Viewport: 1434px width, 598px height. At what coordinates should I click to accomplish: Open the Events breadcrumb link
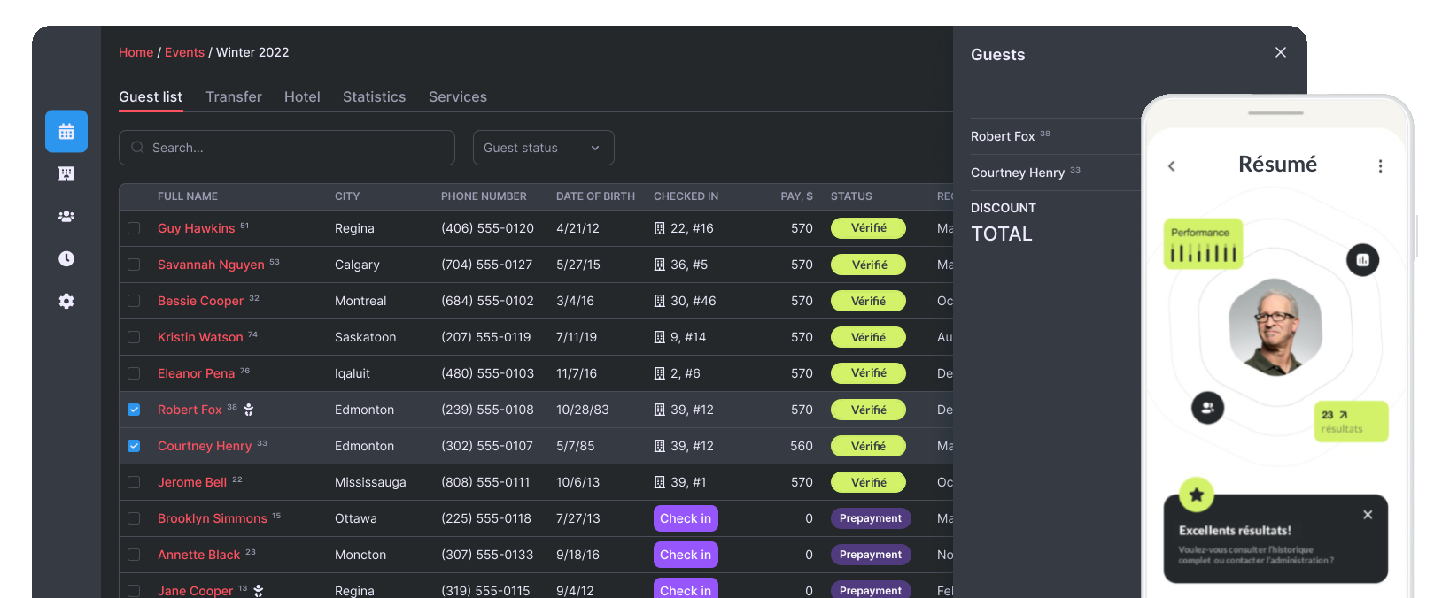(x=184, y=52)
